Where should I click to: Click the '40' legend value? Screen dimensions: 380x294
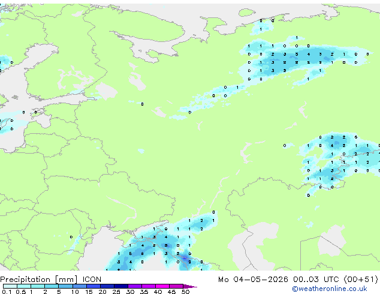[158, 292]
